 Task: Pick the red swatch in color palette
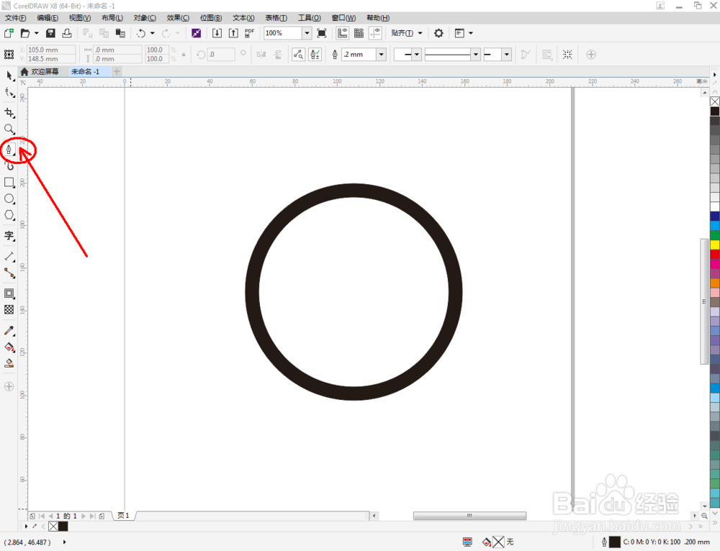[715, 254]
